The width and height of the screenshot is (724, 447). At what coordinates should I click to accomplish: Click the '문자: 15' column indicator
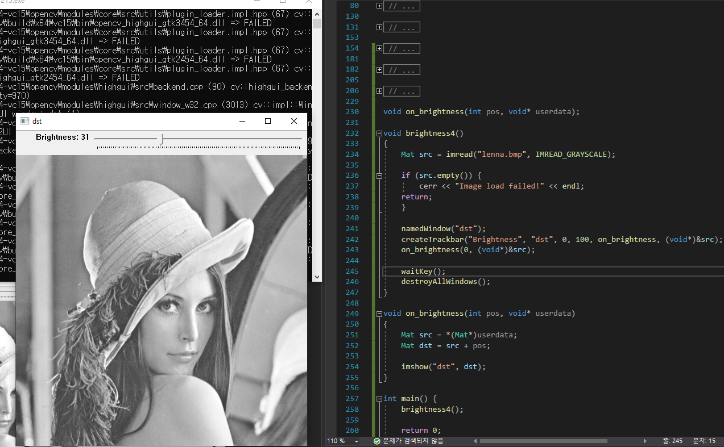pyautogui.click(x=703, y=441)
